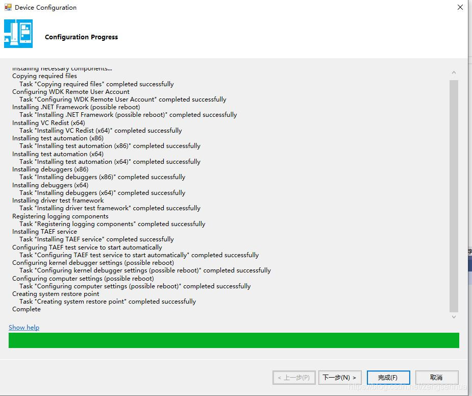
Task: Click Task "Installing debuggers (x86)" completed successfully
Action: click(x=103, y=177)
